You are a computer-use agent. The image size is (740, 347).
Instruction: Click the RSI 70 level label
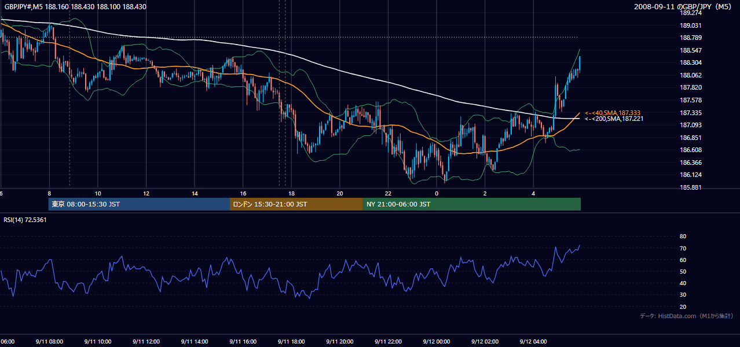pos(683,248)
